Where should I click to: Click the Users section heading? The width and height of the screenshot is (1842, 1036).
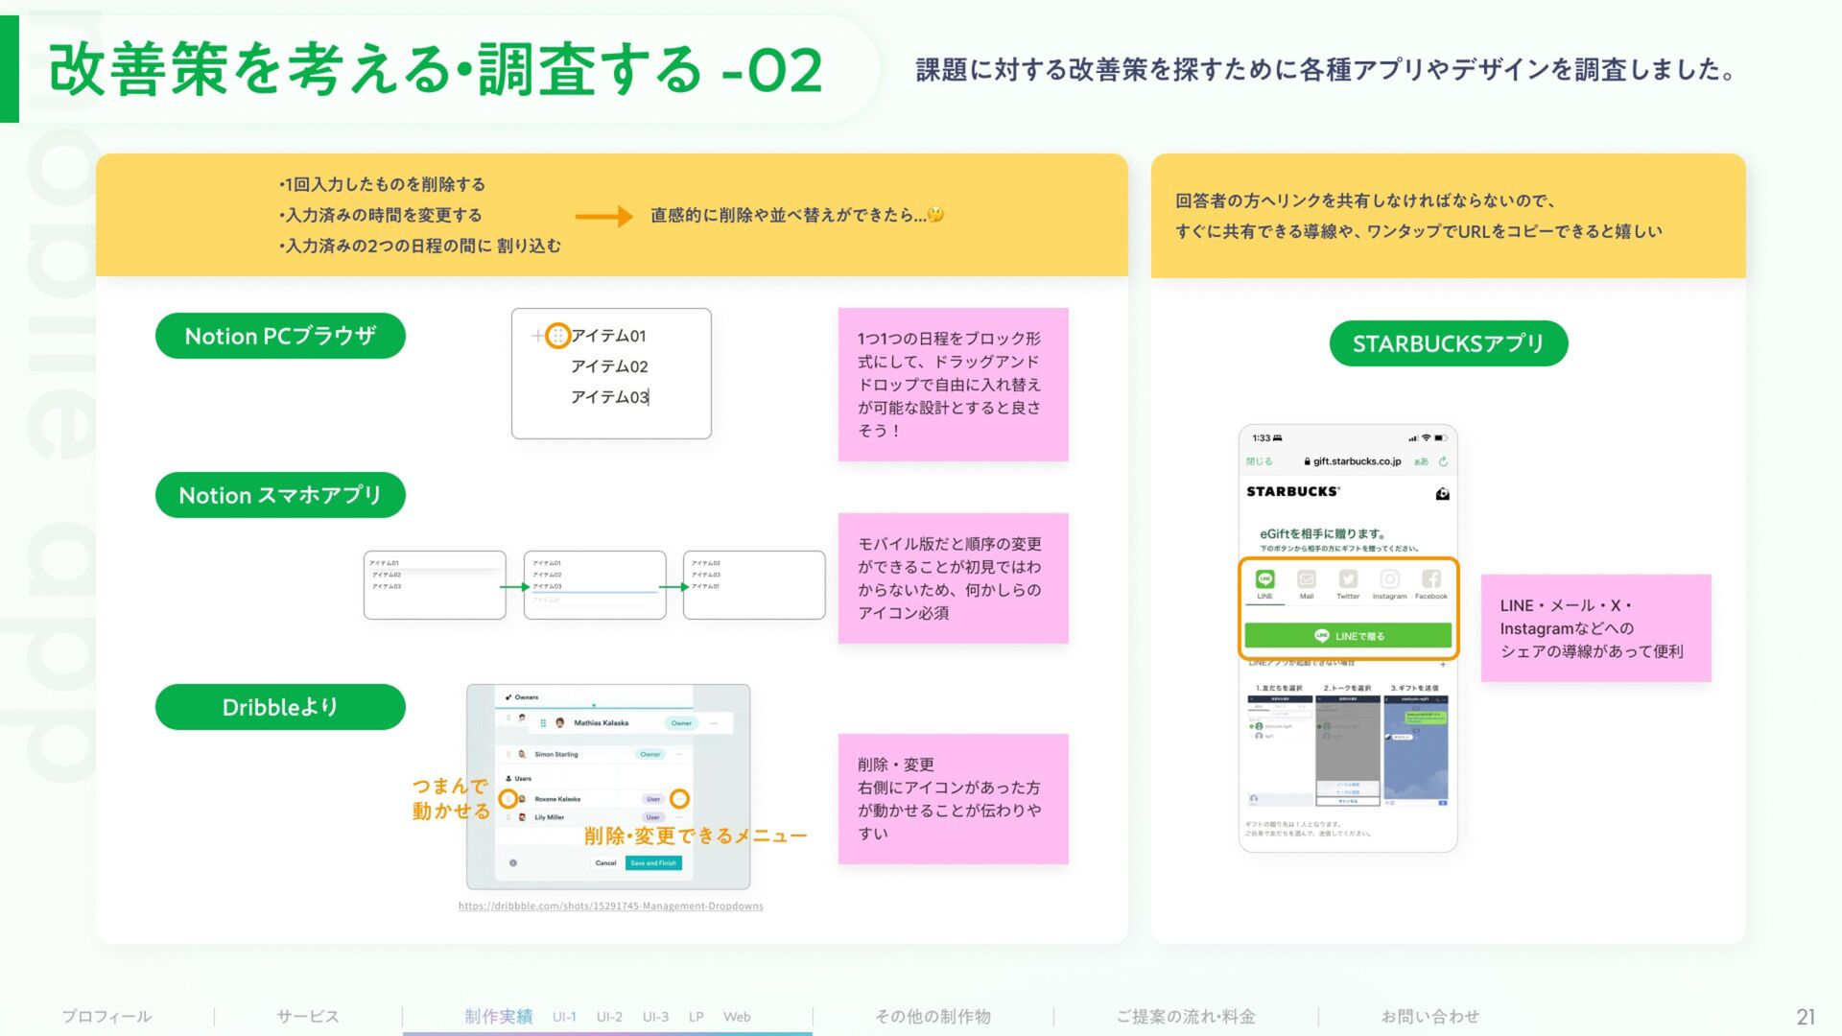point(518,779)
